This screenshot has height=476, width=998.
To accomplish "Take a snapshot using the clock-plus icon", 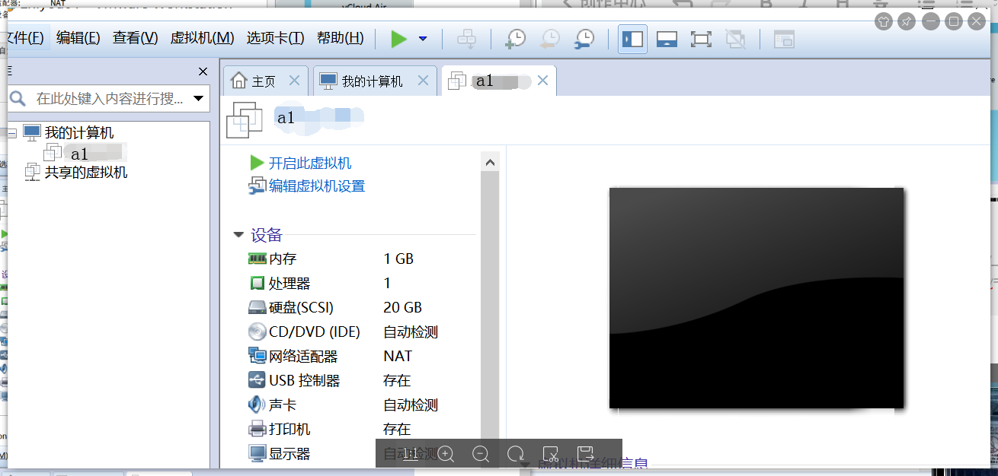I will tap(515, 39).
